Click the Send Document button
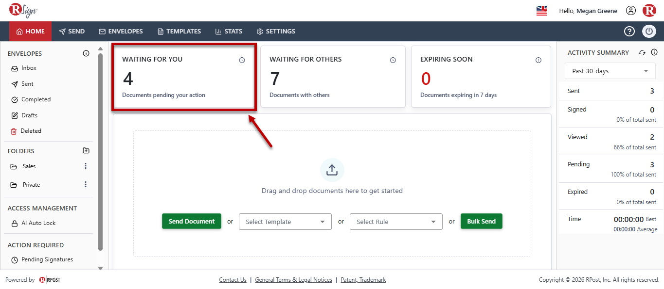This screenshot has width=664, height=289. (192, 221)
